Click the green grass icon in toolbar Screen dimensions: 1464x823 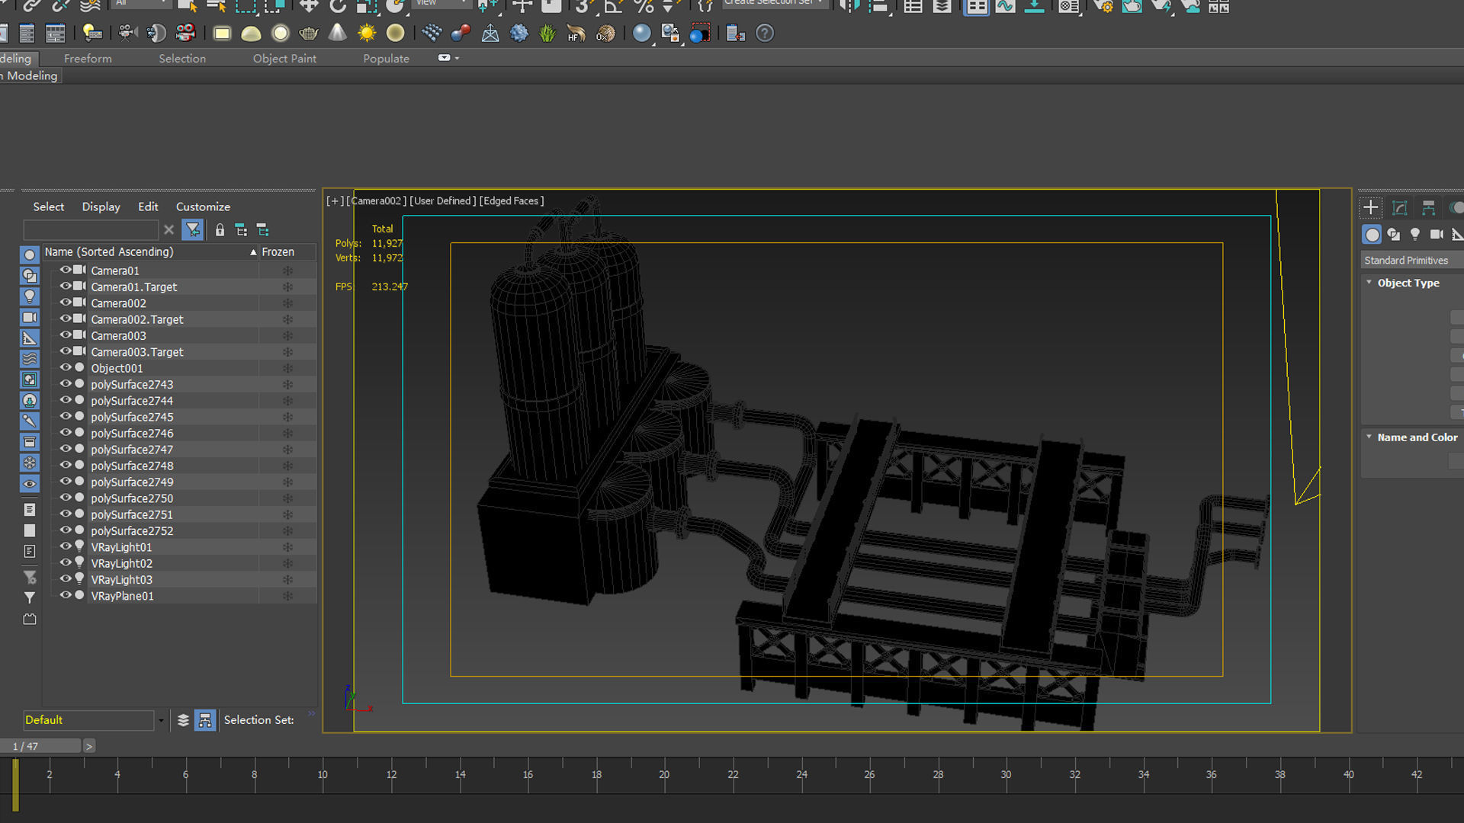pos(547,34)
